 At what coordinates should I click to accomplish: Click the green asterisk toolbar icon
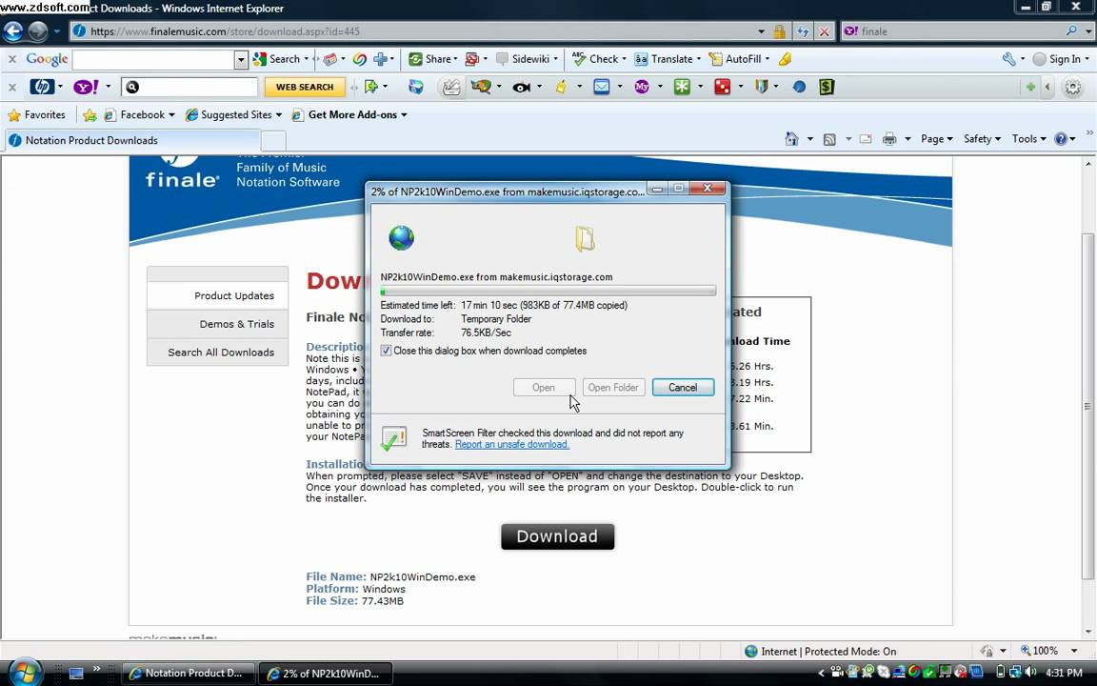pyautogui.click(x=682, y=87)
